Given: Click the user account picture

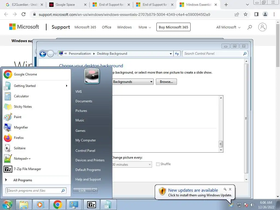Looking at the screenshot, I should (x=92, y=76).
